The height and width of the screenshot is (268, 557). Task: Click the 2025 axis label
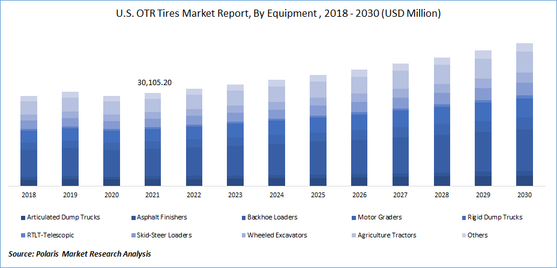click(318, 195)
